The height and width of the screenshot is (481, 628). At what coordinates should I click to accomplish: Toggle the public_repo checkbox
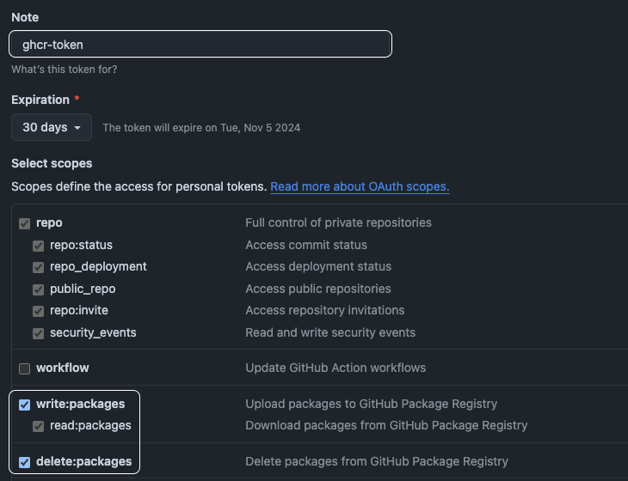(38, 289)
